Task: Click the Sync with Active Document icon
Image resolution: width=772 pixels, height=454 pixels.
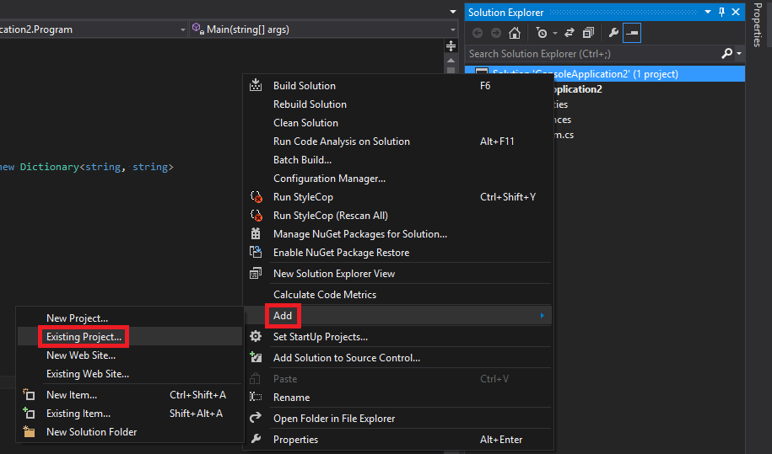Action: [x=570, y=33]
